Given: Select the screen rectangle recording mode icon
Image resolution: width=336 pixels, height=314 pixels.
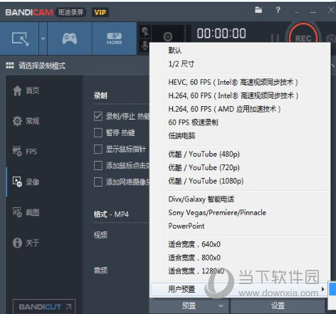Looking at the screenshot, I should 20,38.
